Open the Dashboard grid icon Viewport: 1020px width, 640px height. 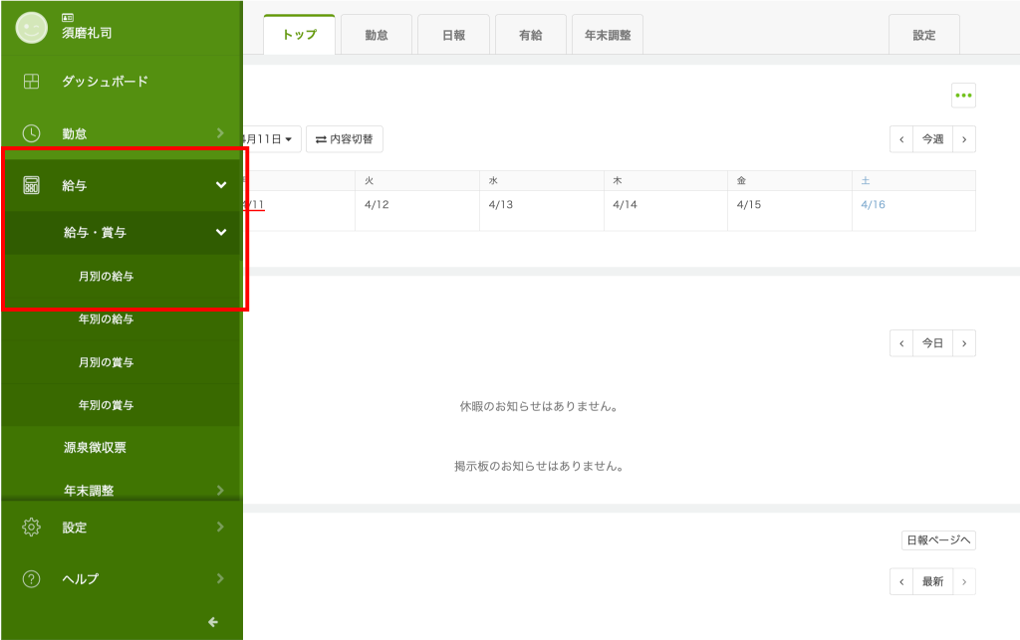[x=32, y=82]
